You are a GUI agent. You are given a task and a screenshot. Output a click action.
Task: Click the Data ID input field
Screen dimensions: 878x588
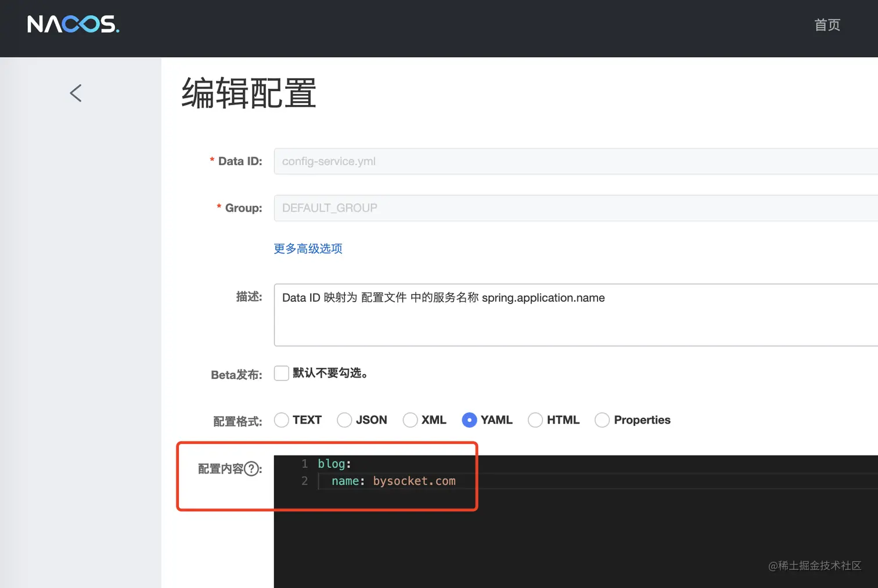[x=576, y=162]
